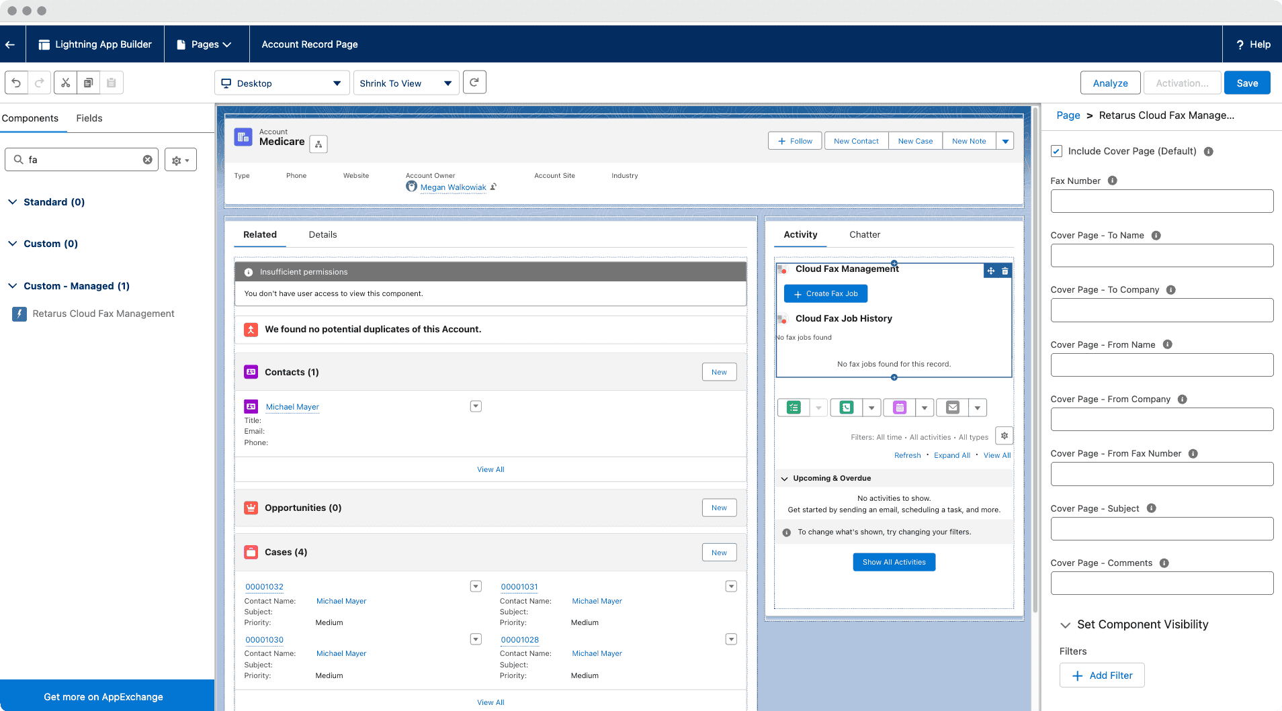Collapse the Standard (0) section
Screen dimensions: 1282x711
click(12, 201)
